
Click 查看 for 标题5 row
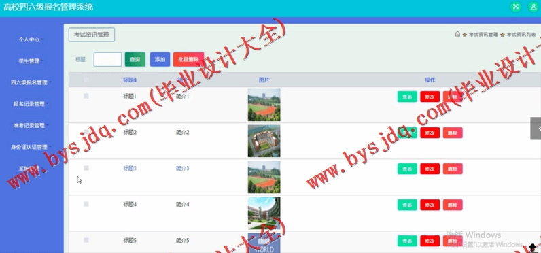pyautogui.click(x=408, y=241)
